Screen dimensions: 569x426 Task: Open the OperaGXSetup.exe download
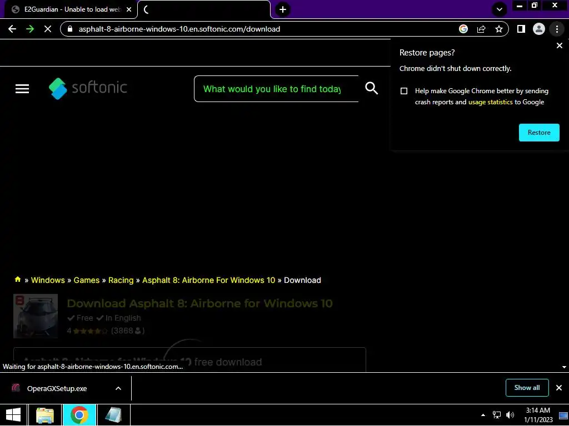pos(57,388)
